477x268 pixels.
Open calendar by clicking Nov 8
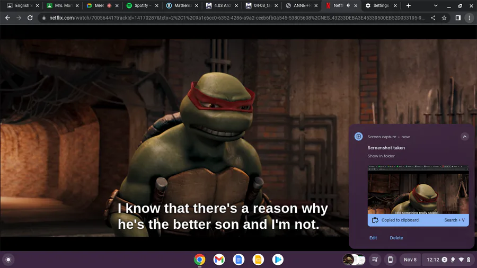coord(410,260)
